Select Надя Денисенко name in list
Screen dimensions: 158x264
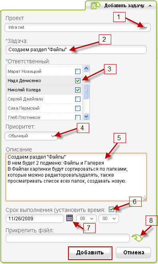pyautogui.click(x=24, y=81)
